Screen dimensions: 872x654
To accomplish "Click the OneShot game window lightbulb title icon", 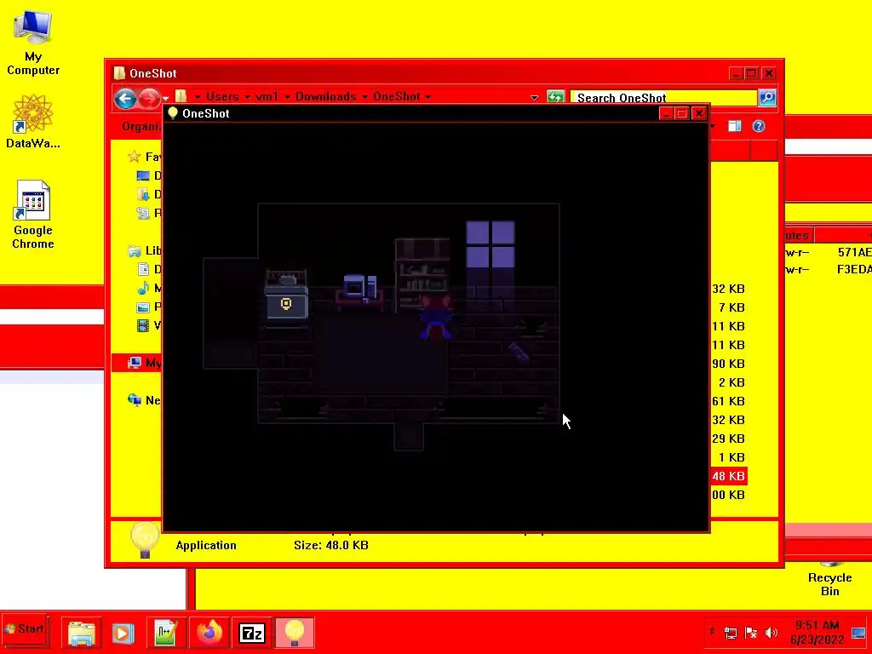I will point(172,113).
